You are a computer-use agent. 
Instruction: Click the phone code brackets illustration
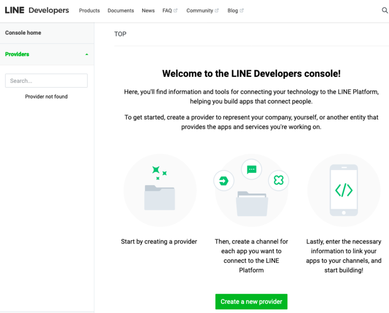344,190
